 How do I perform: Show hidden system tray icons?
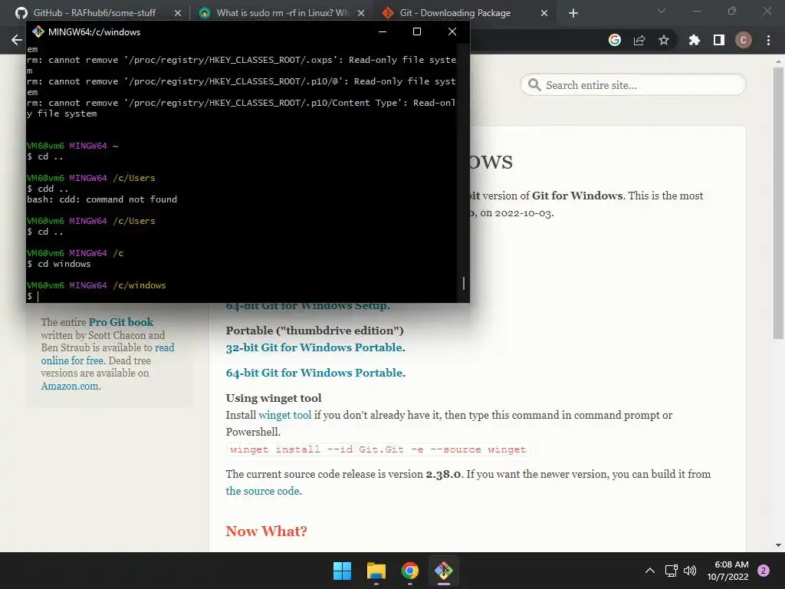coord(650,571)
